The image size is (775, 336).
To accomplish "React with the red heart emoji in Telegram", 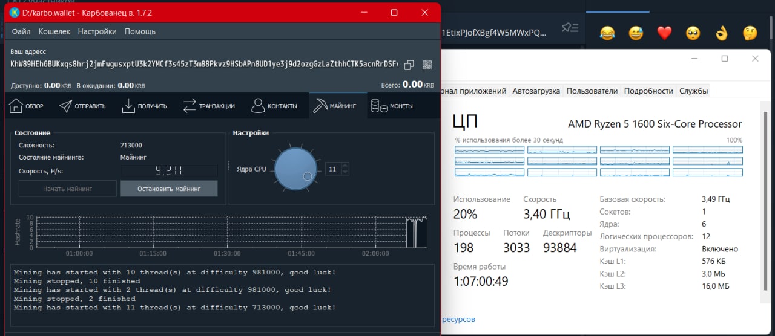I will click(x=664, y=33).
